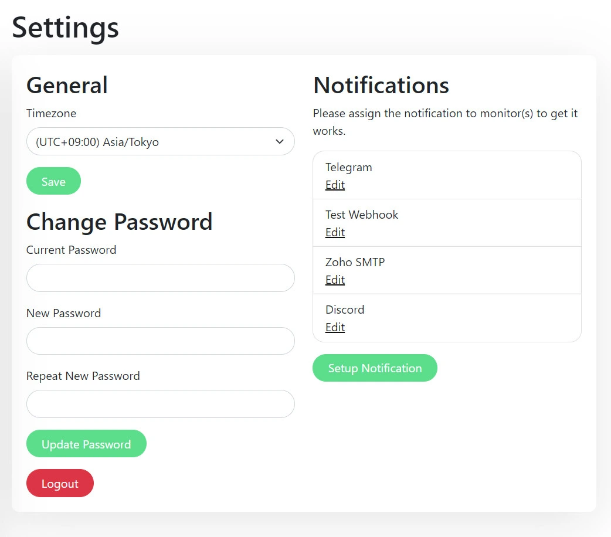The height and width of the screenshot is (537, 611).
Task: Focus the Current Password field
Action: coord(160,277)
